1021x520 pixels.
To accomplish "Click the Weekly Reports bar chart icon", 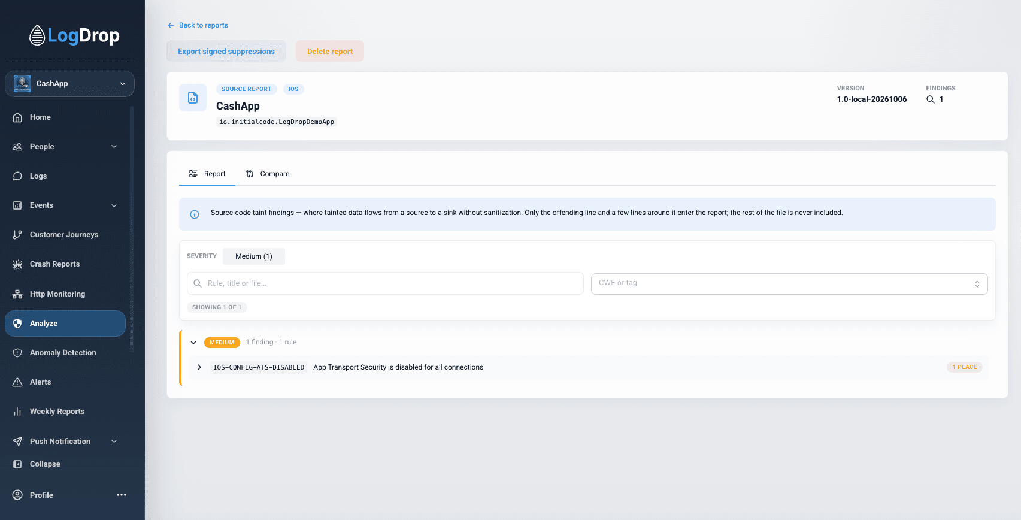I will point(17,412).
